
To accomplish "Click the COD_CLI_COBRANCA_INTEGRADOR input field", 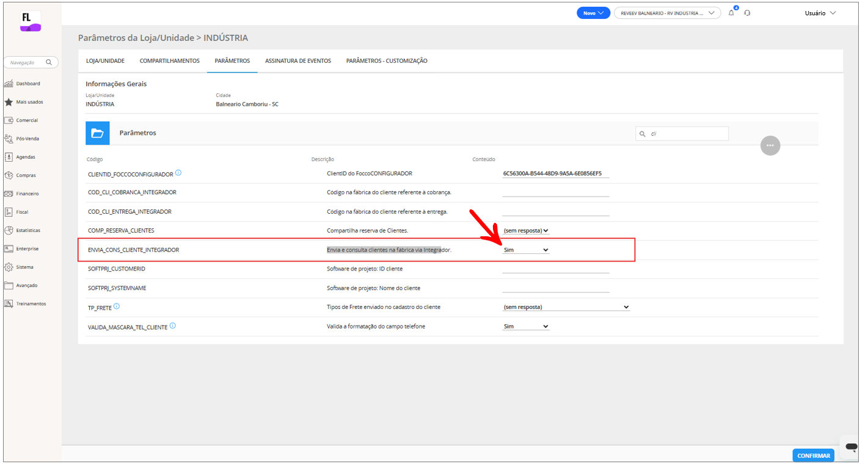I will click(x=556, y=192).
